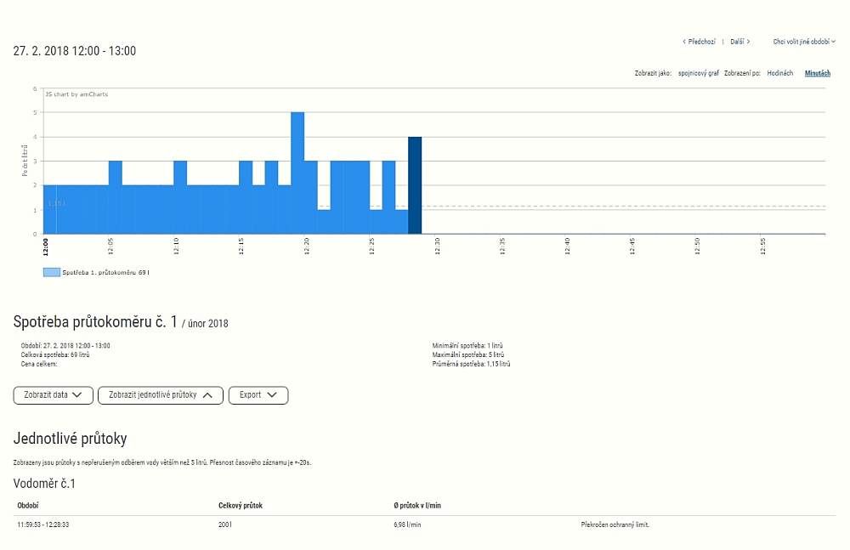Select the Minutách display option
The height and width of the screenshot is (550, 850).
coord(818,73)
